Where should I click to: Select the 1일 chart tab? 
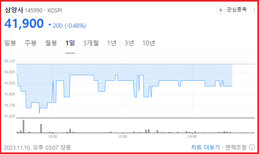[70, 43]
